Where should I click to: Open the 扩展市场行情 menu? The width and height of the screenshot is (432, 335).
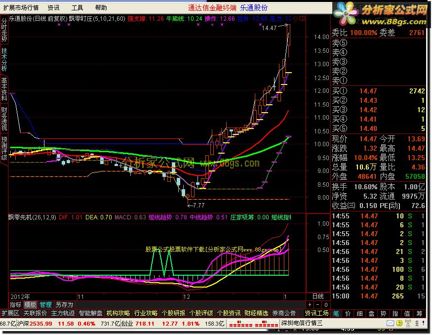21,8
